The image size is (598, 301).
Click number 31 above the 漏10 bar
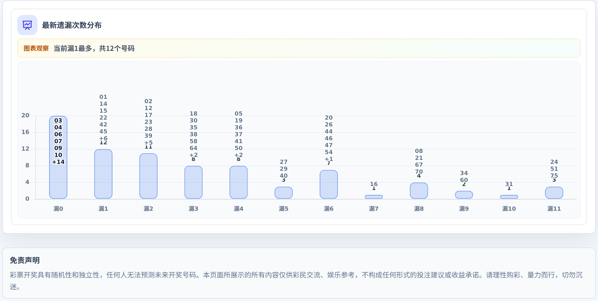click(509, 184)
